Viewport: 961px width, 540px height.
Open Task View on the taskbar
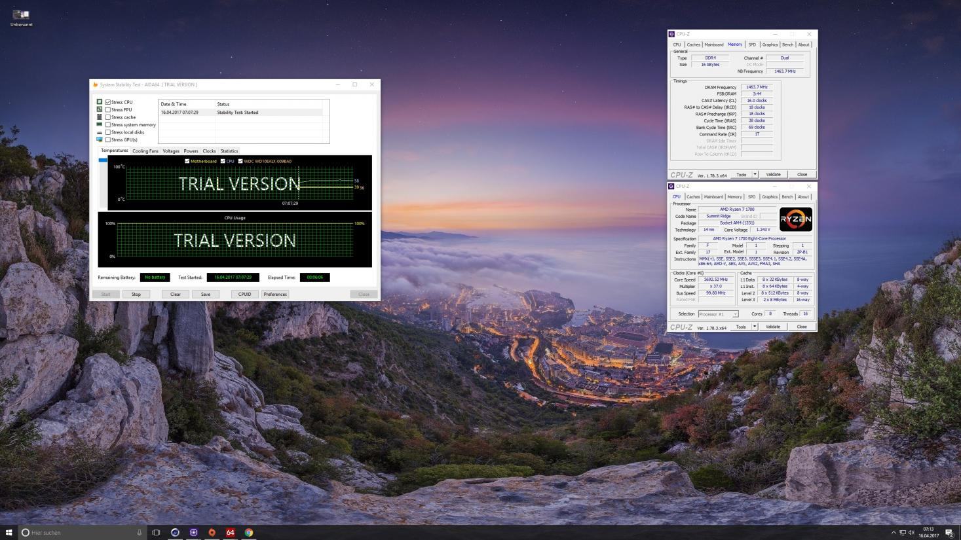click(156, 532)
